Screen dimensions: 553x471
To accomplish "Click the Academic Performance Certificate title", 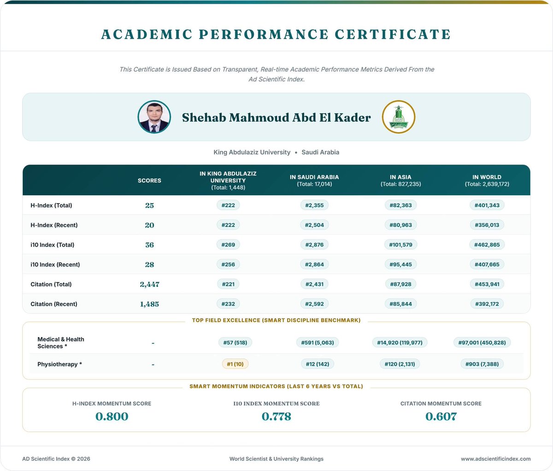I will (276, 35).
